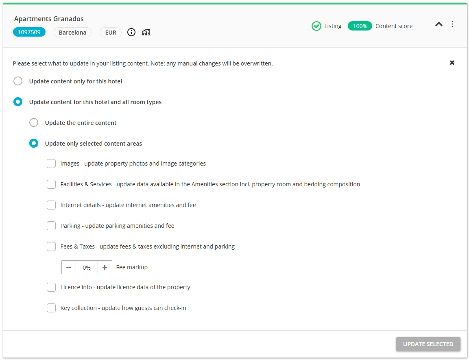
Task: Enable the Internet details checkbox
Action: [51, 205]
